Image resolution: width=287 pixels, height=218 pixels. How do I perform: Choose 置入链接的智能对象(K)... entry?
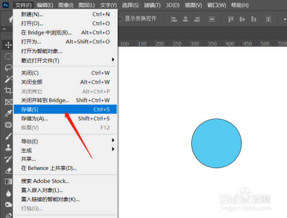[65, 200]
